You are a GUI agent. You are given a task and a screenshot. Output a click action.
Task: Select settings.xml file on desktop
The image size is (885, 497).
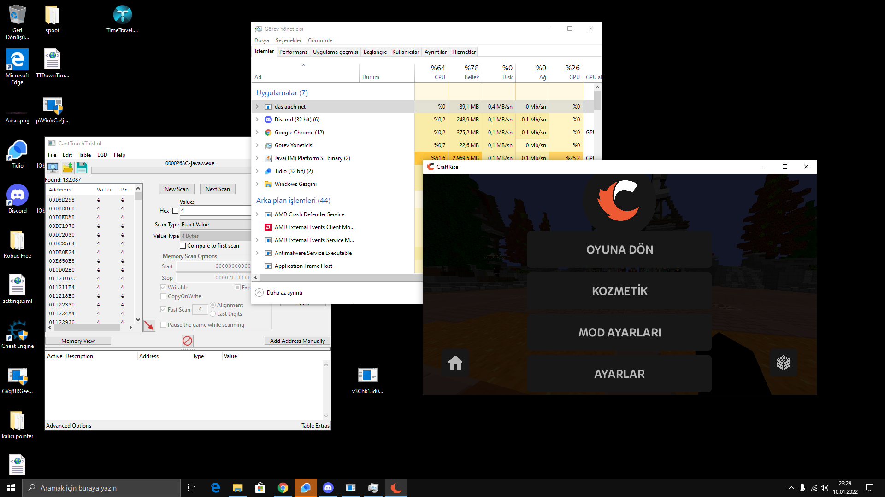point(18,289)
